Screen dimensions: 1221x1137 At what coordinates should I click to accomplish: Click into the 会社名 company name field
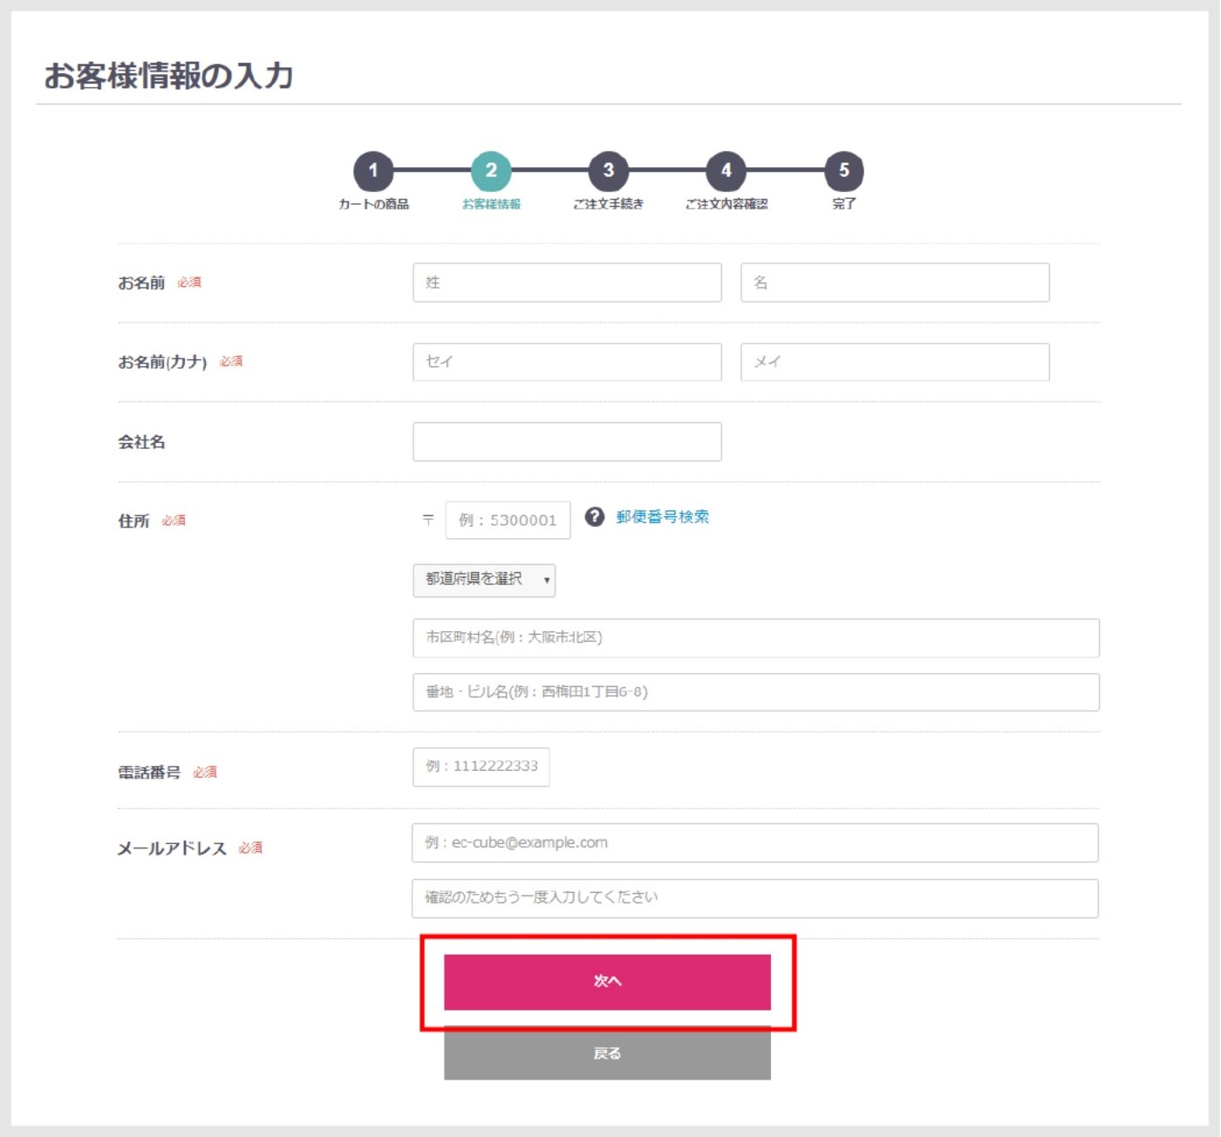click(x=567, y=442)
